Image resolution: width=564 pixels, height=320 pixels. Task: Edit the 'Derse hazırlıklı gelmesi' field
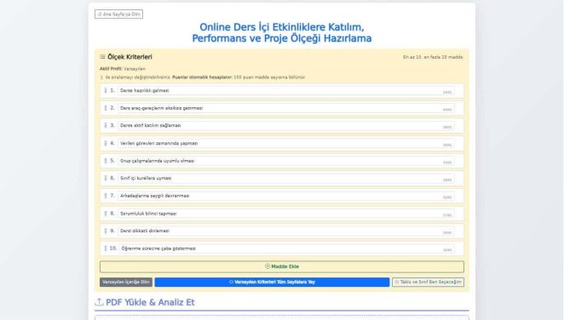click(285, 90)
